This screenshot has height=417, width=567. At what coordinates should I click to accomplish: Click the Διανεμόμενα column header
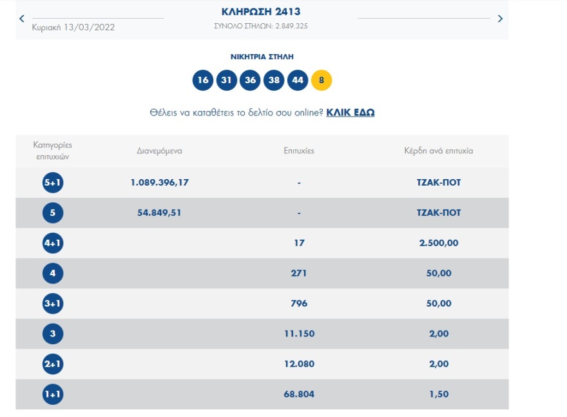click(x=159, y=151)
